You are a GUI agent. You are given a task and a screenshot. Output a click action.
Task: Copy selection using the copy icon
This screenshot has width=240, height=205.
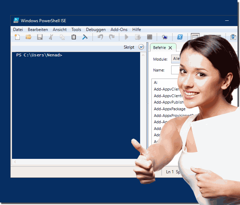tap(62, 37)
